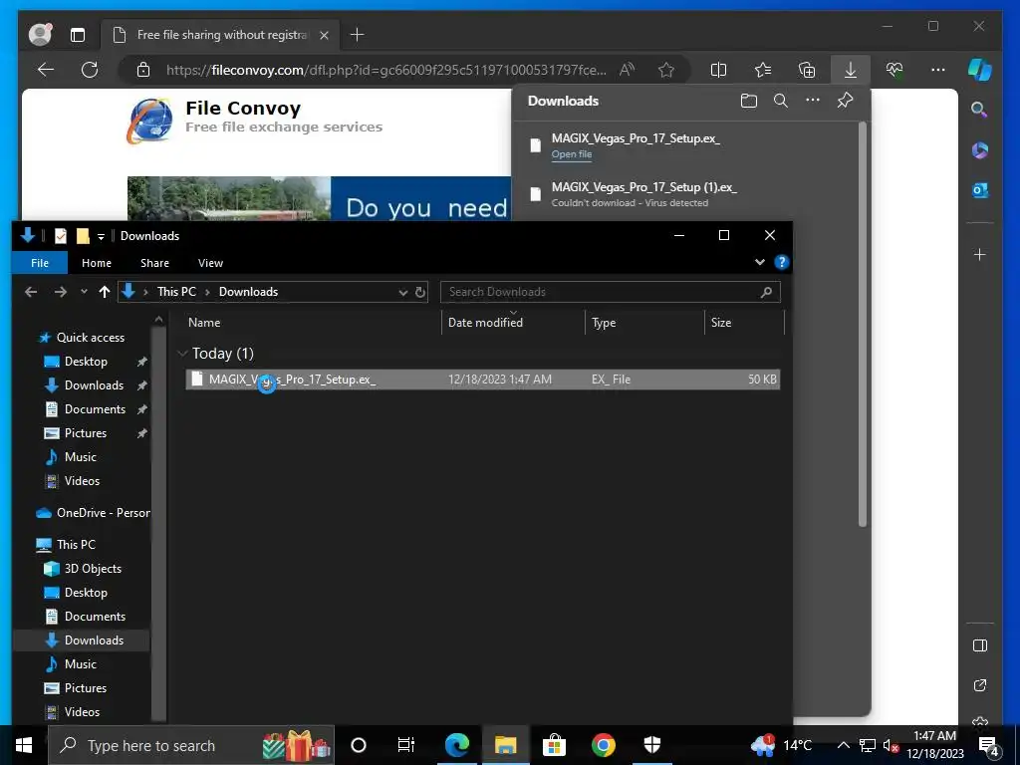Open Microsoft Store from taskbar

[x=554, y=745]
